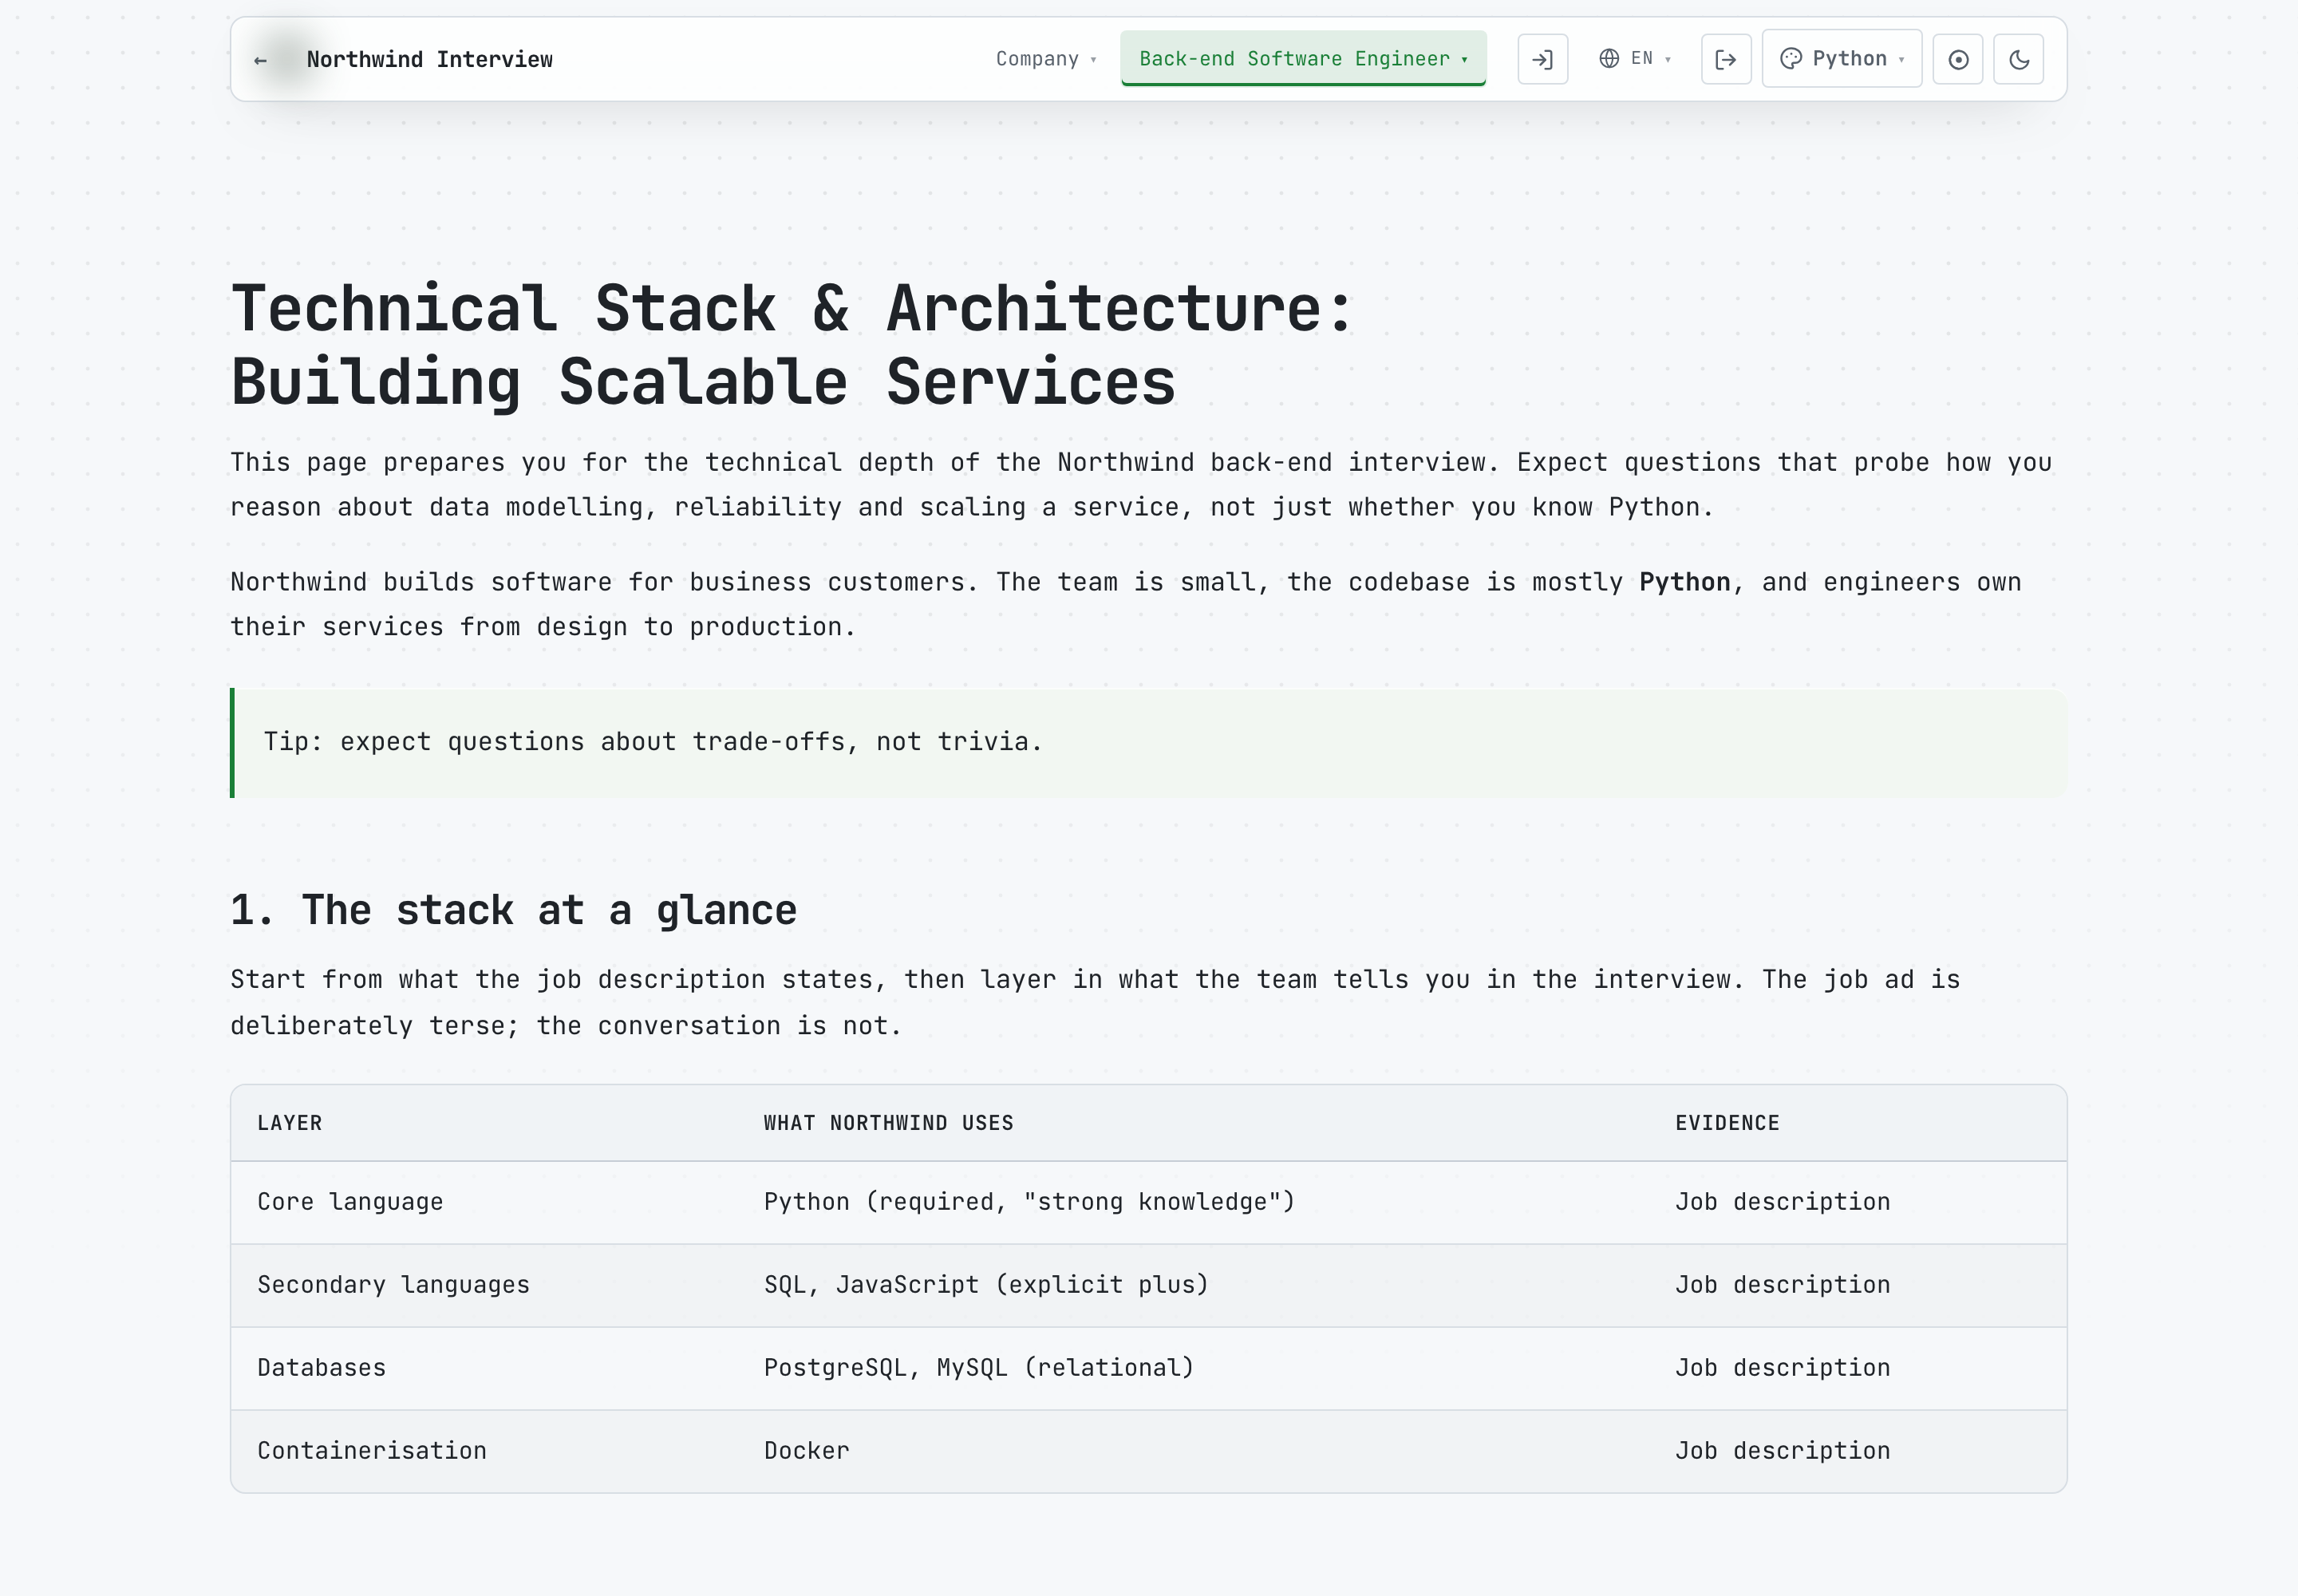Screen dimensions: 2298x1596
Task: Click the logout arrow-out-of-bracket icon
Action: 1726,59
